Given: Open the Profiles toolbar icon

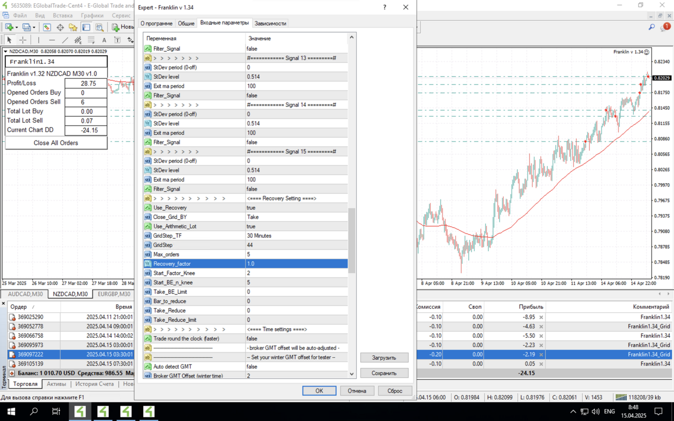Looking at the screenshot, I should point(26,27).
